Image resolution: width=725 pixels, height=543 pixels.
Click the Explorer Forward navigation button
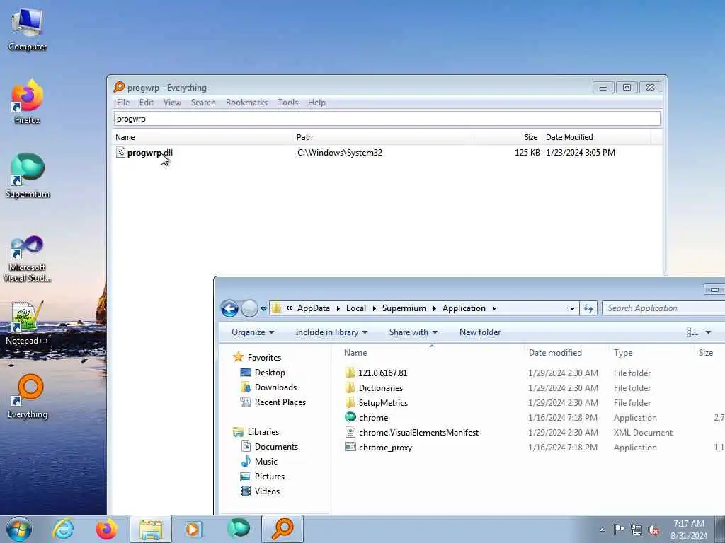[250, 308]
